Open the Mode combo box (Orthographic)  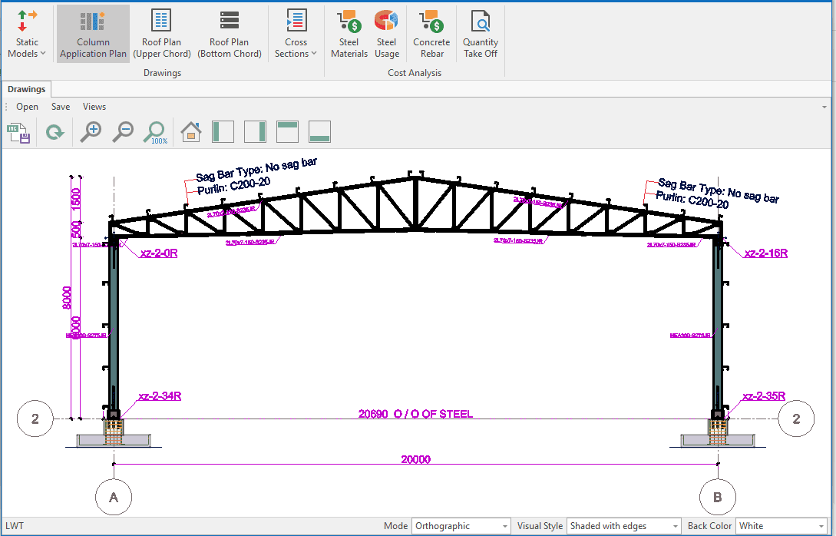click(x=461, y=526)
